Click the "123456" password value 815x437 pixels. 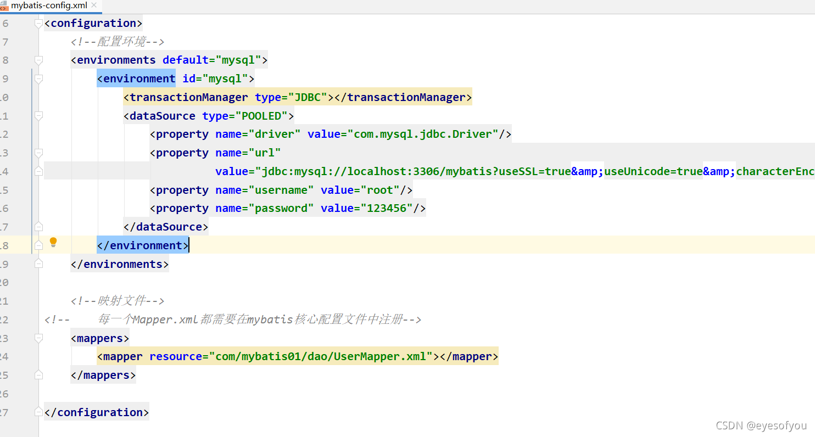point(387,208)
